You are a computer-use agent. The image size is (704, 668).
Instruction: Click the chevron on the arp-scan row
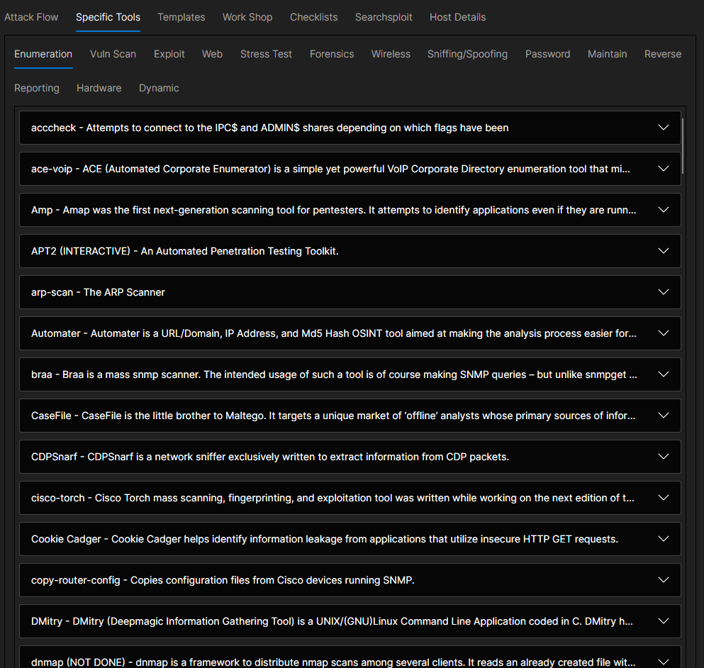[x=664, y=292]
